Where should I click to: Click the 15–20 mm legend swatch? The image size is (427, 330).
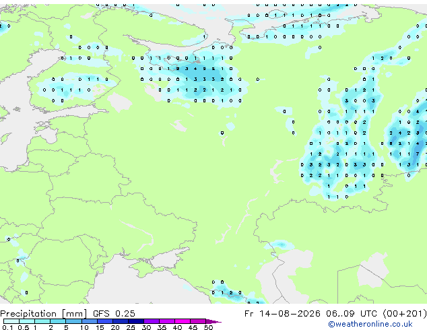pyautogui.click(x=105, y=321)
